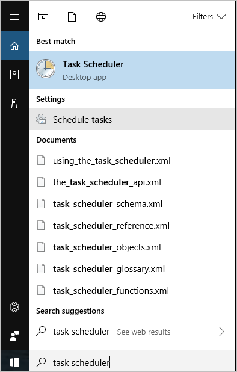
Task: Open the hamburger menu icon
Action: [14, 17]
